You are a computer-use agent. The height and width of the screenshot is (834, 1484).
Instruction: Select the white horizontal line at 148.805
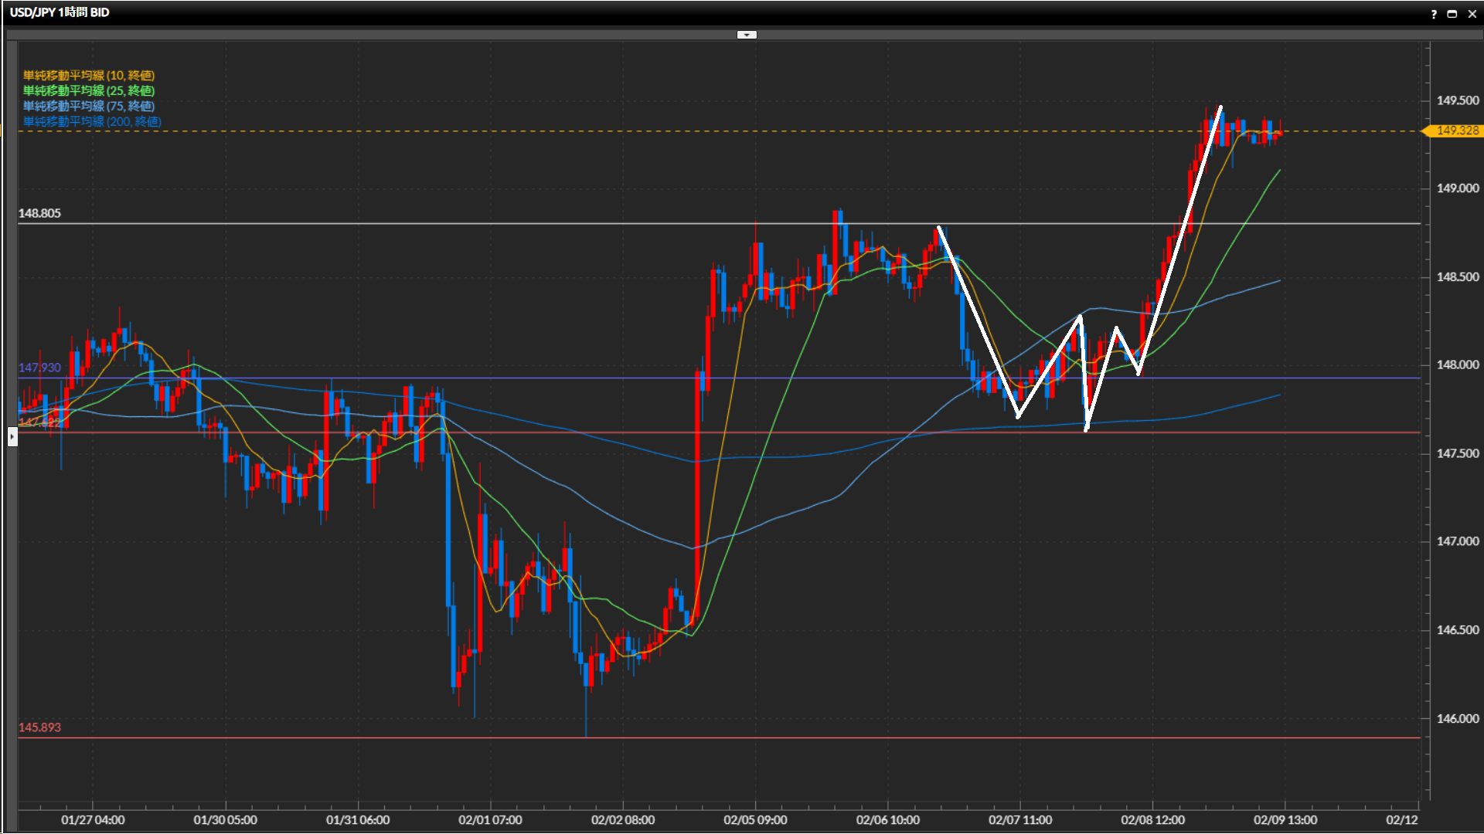(464, 224)
